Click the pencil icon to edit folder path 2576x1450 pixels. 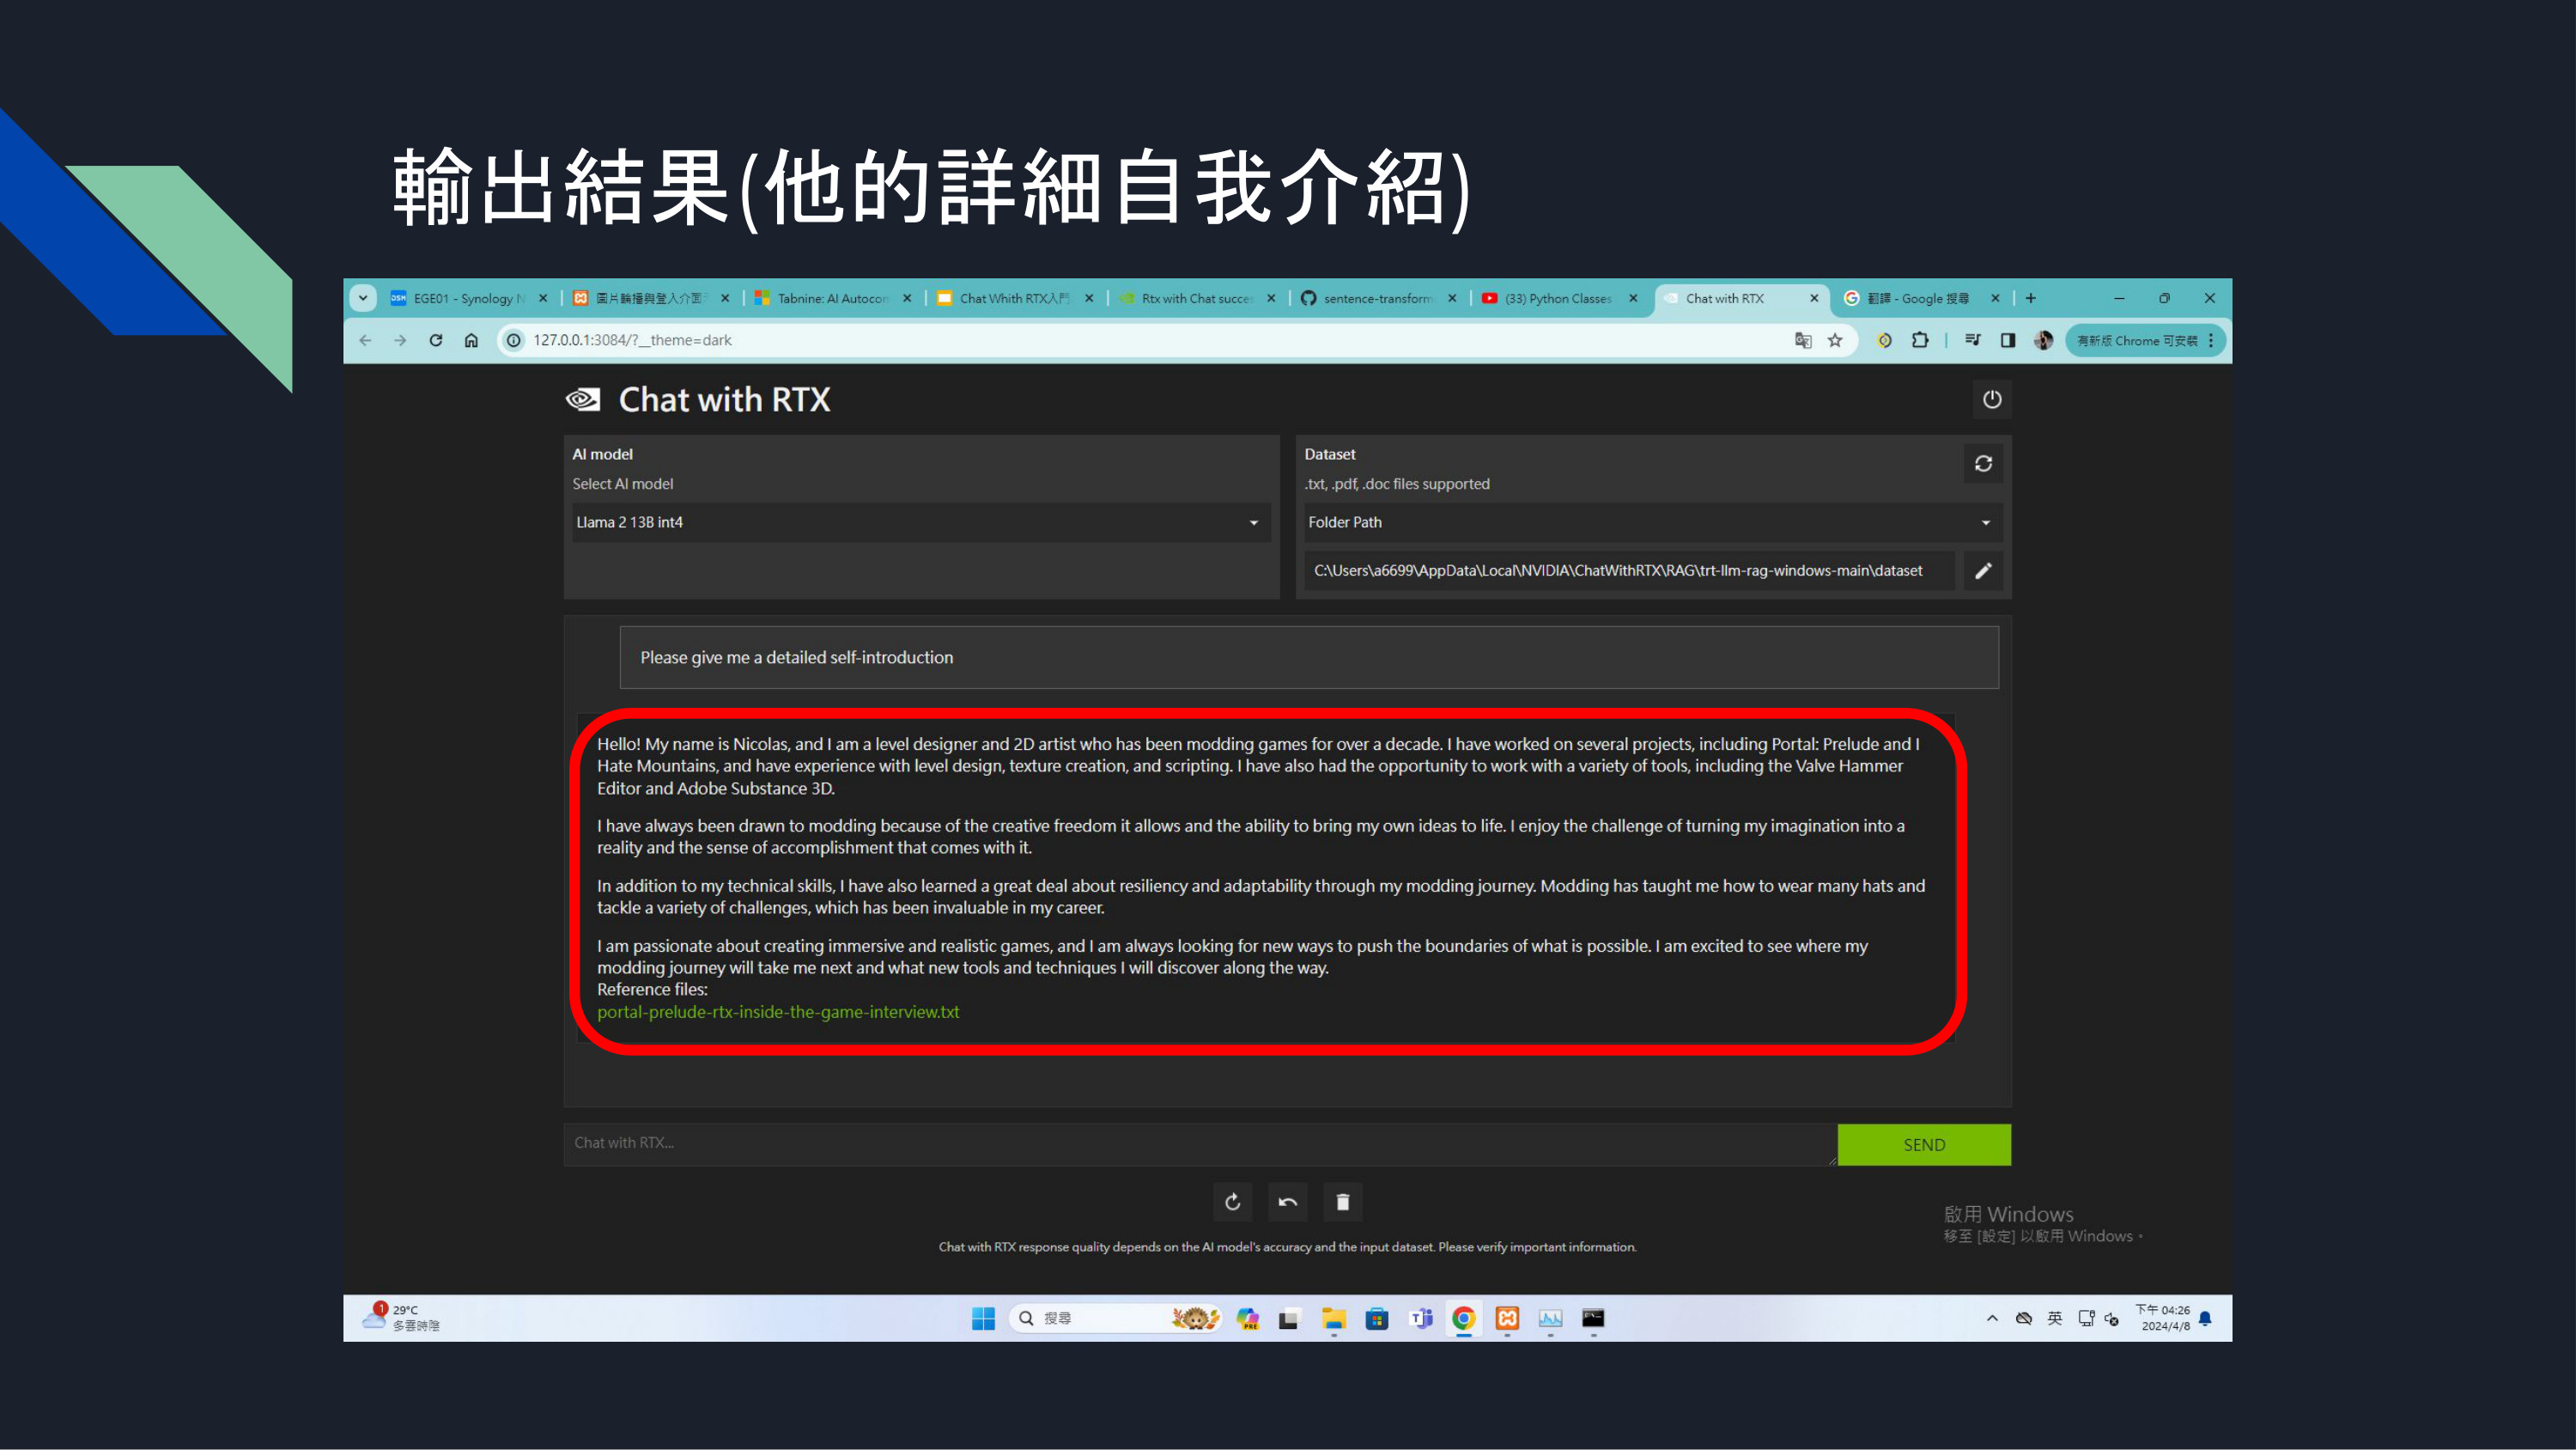click(x=1983, y=570)
